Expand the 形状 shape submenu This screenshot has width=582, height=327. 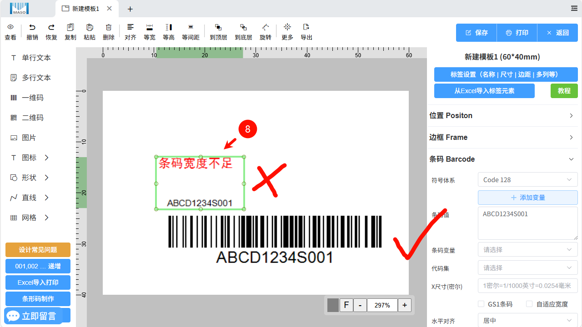point(46,178)
